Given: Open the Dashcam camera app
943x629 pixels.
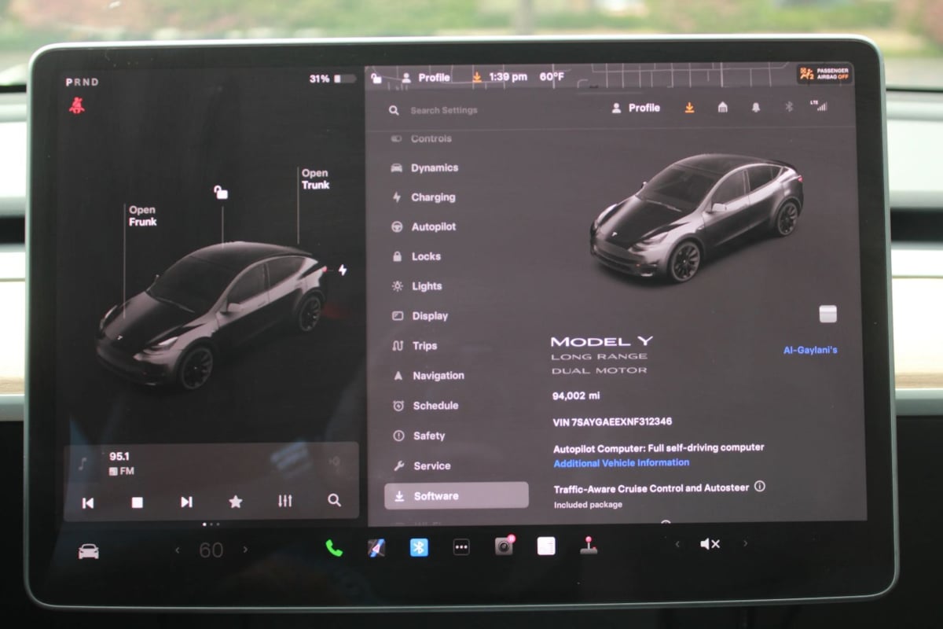Looking at the screenshot, I should [504, 546].
